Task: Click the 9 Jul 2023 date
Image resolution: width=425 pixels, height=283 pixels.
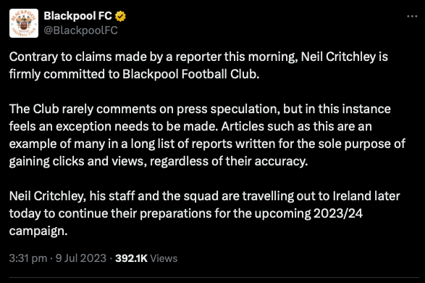Action: click(x=81, y=258)
